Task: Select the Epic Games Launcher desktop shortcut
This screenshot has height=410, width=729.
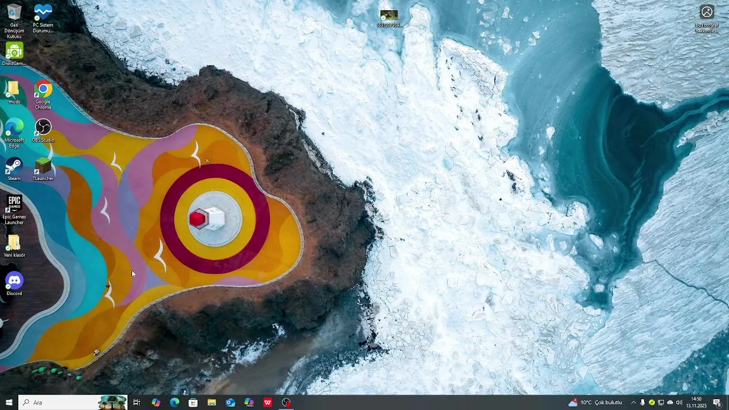Action: (14, 210)
